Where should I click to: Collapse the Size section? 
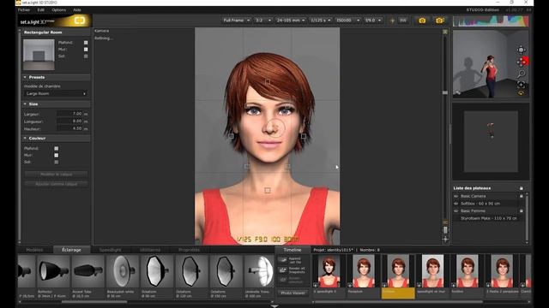point(25,104)
